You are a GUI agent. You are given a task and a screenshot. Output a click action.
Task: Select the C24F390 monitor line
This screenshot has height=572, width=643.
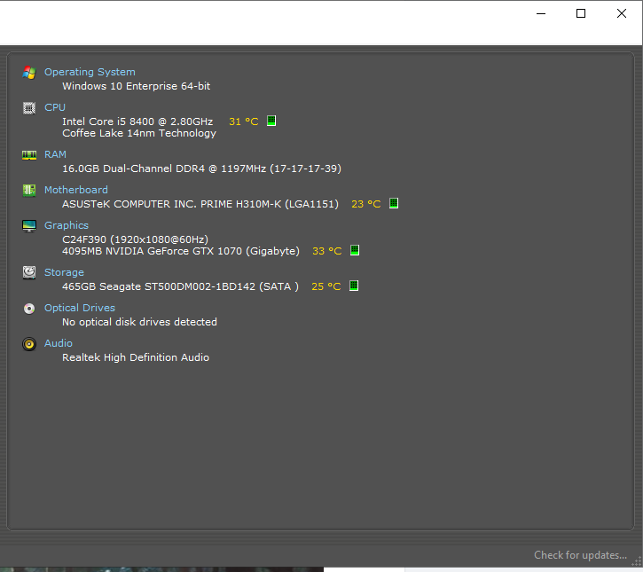coord(136,239)
